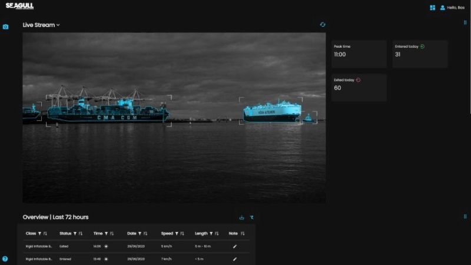This screenshot has width=471, height=265.
Task: Sort the Note column
Action: click(243, 233)
